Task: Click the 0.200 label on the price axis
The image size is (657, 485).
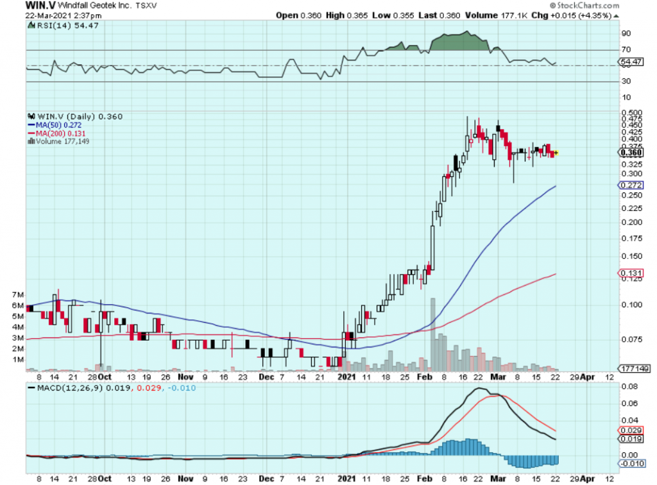Action: [632, 222]
